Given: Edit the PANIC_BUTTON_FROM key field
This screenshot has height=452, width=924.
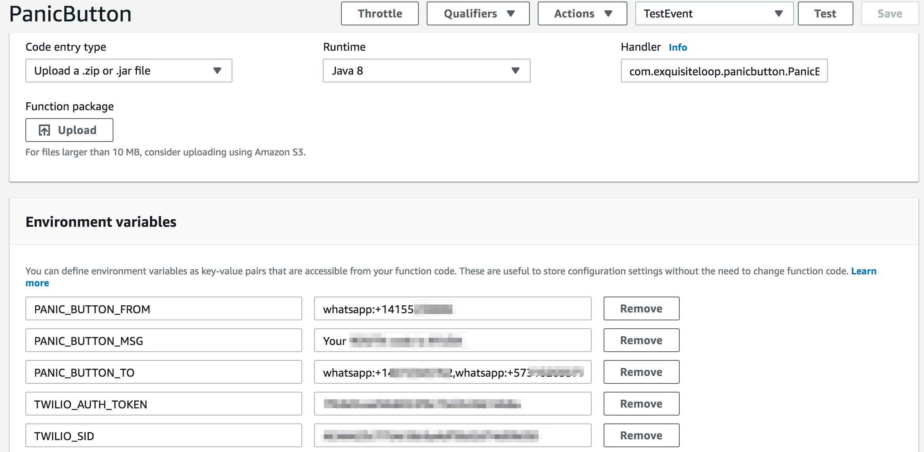Looking at the screenshot, I should point(164,308).
